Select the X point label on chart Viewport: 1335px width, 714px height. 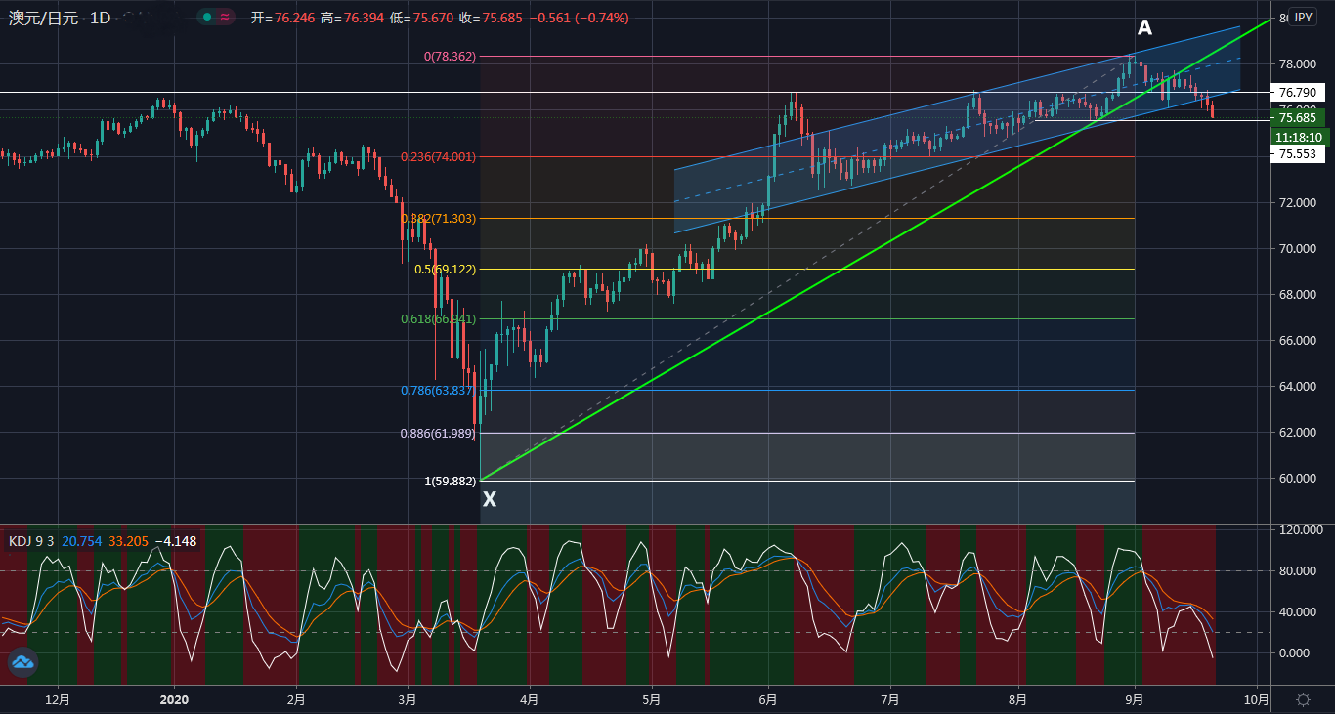(x=490, y=499)
